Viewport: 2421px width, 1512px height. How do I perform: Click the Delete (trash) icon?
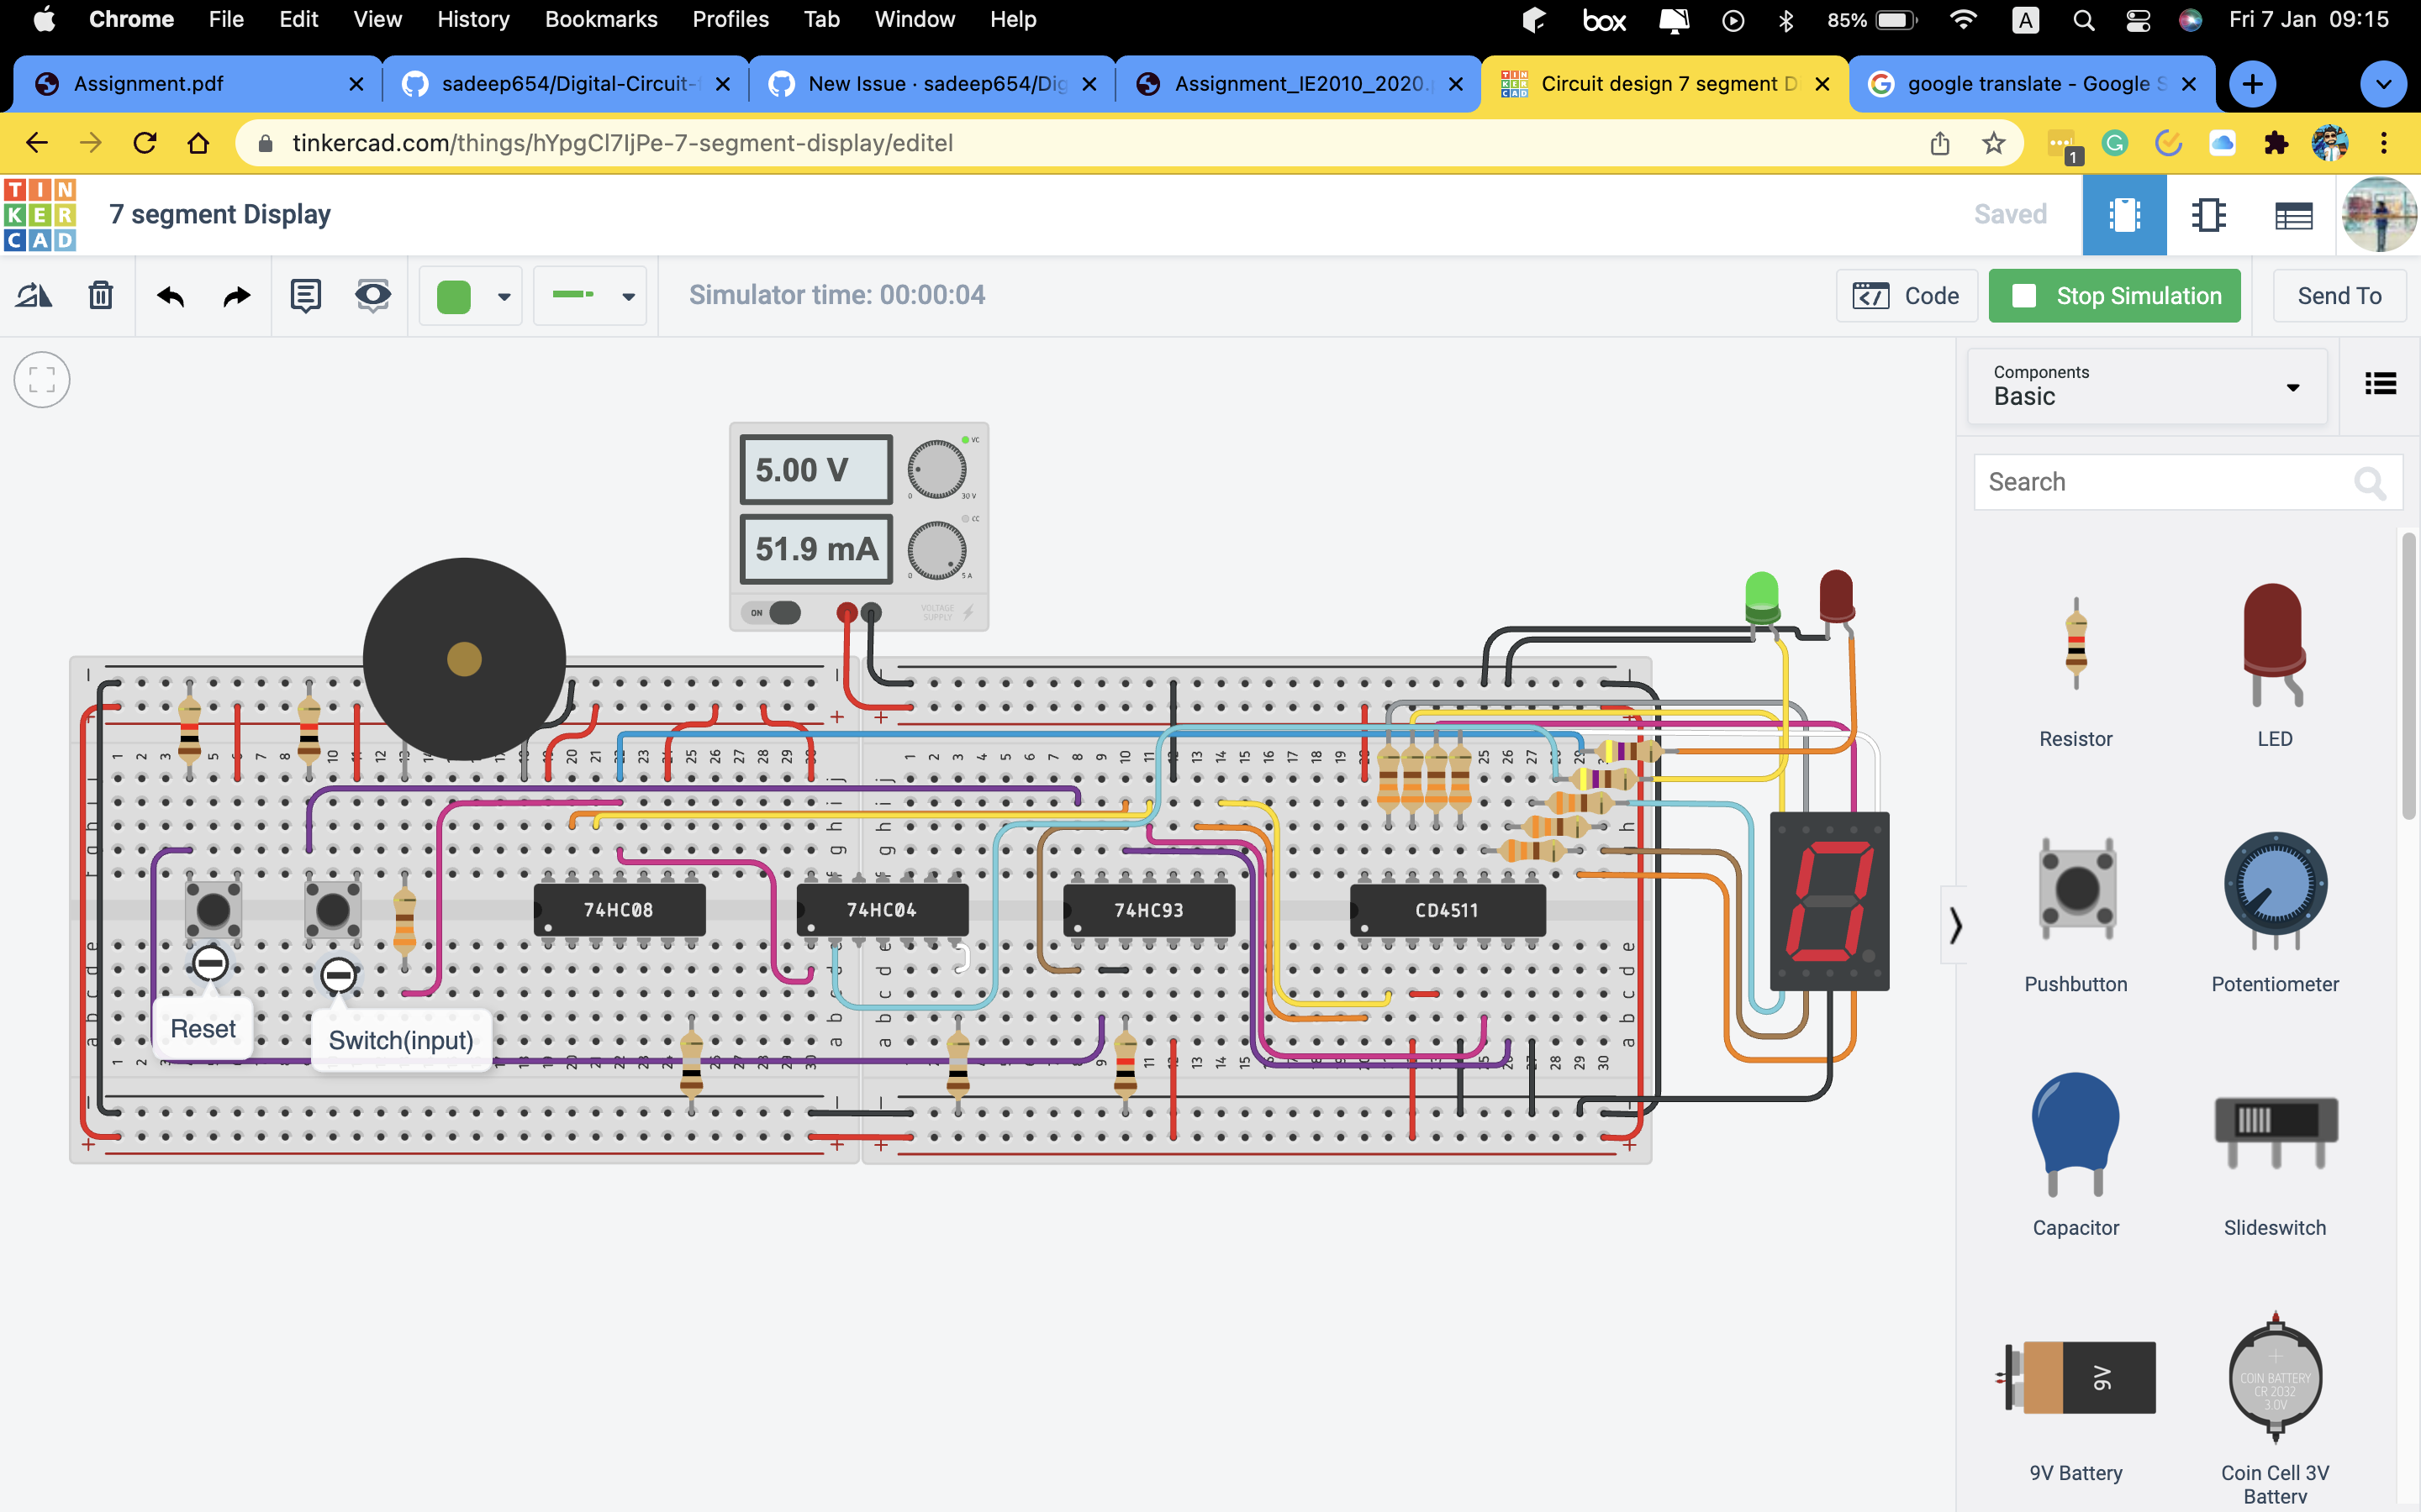pyautogui.click(x=100, y=295)
